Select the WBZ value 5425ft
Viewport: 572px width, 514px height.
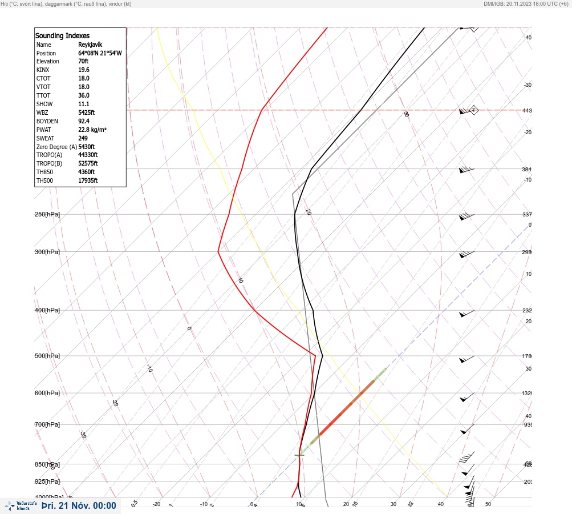(x=87, y=113)
